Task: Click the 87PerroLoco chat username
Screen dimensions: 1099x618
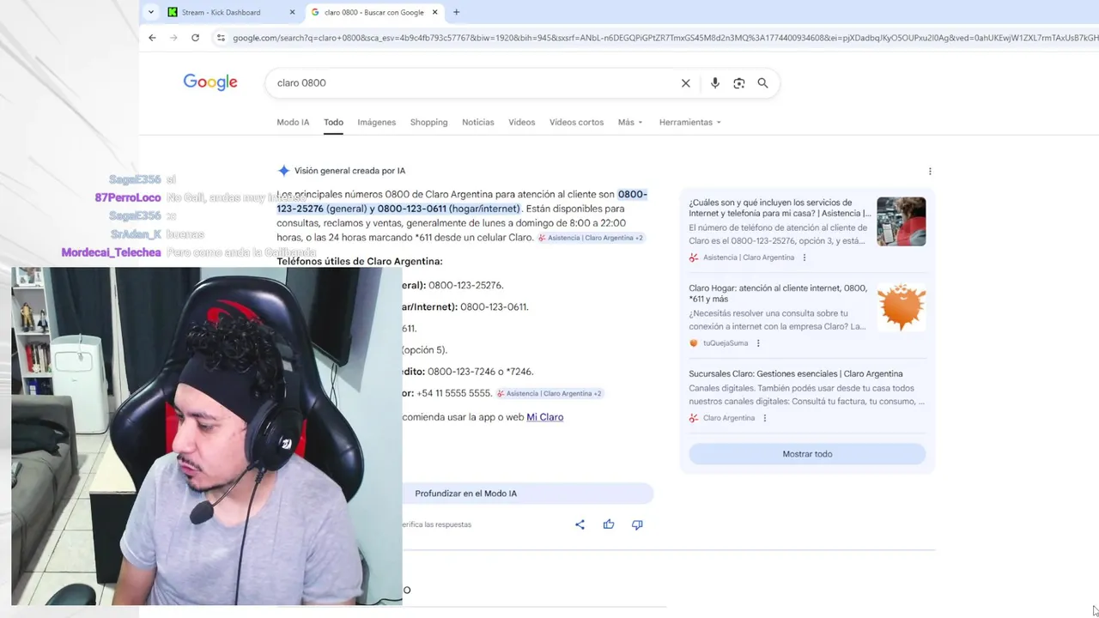Action: coord(128,197)
